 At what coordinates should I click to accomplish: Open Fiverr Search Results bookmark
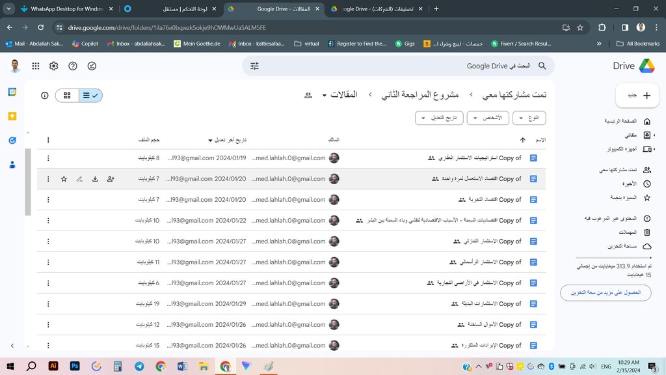click(x=521, y=44)
